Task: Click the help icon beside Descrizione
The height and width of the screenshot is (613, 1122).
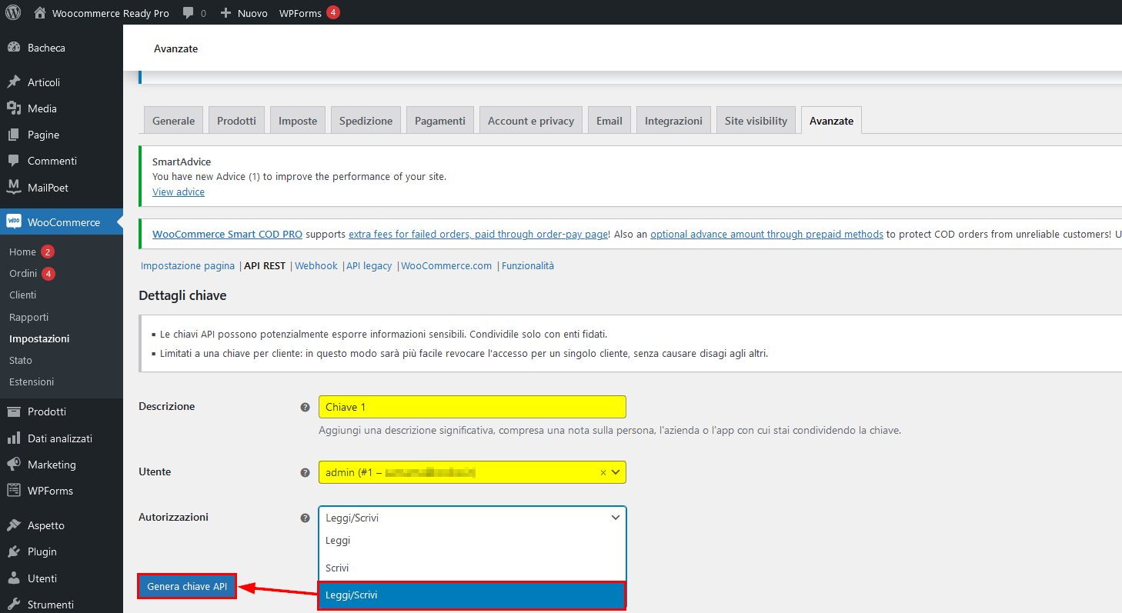Action: [x=305, y=407]
